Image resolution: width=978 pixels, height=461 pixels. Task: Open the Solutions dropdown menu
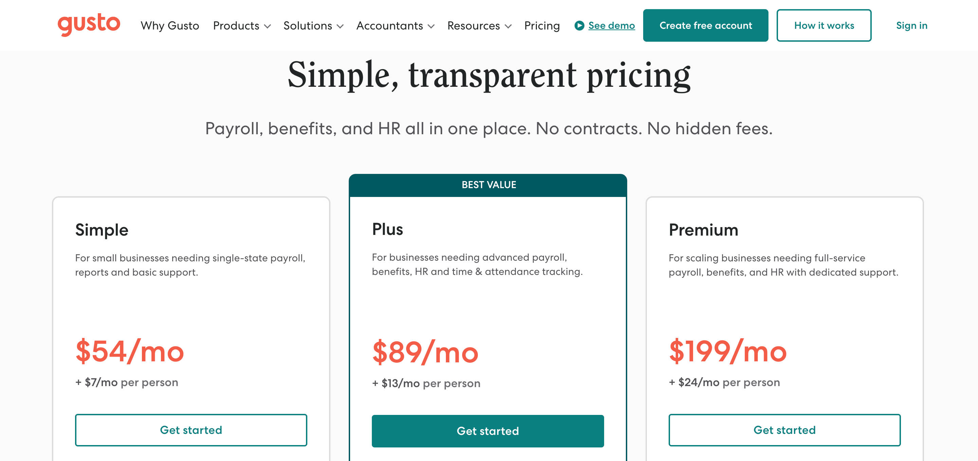[x=313, y=25]
